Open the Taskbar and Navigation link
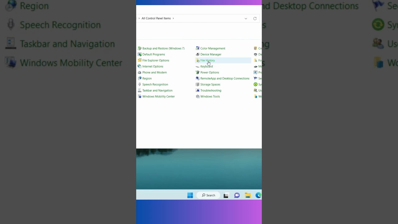This screenshot has width=398, height=224. pos(157,91)
